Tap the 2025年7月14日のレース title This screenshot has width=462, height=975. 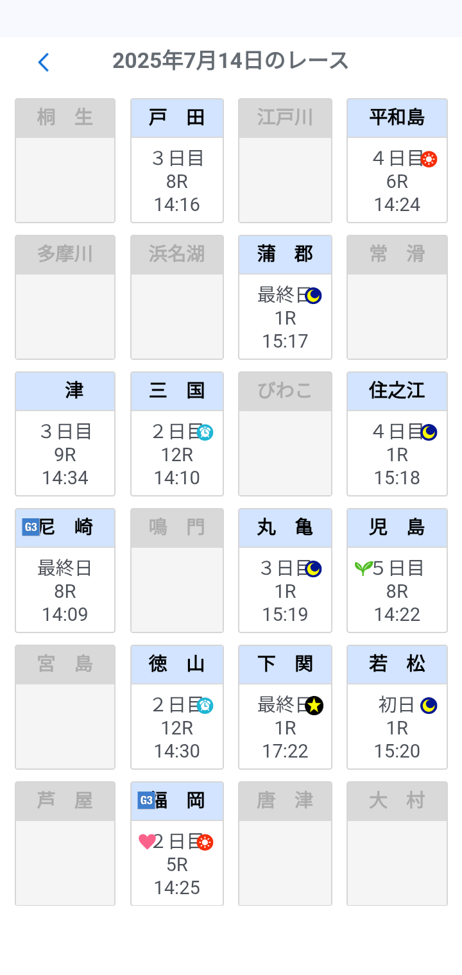230,62
